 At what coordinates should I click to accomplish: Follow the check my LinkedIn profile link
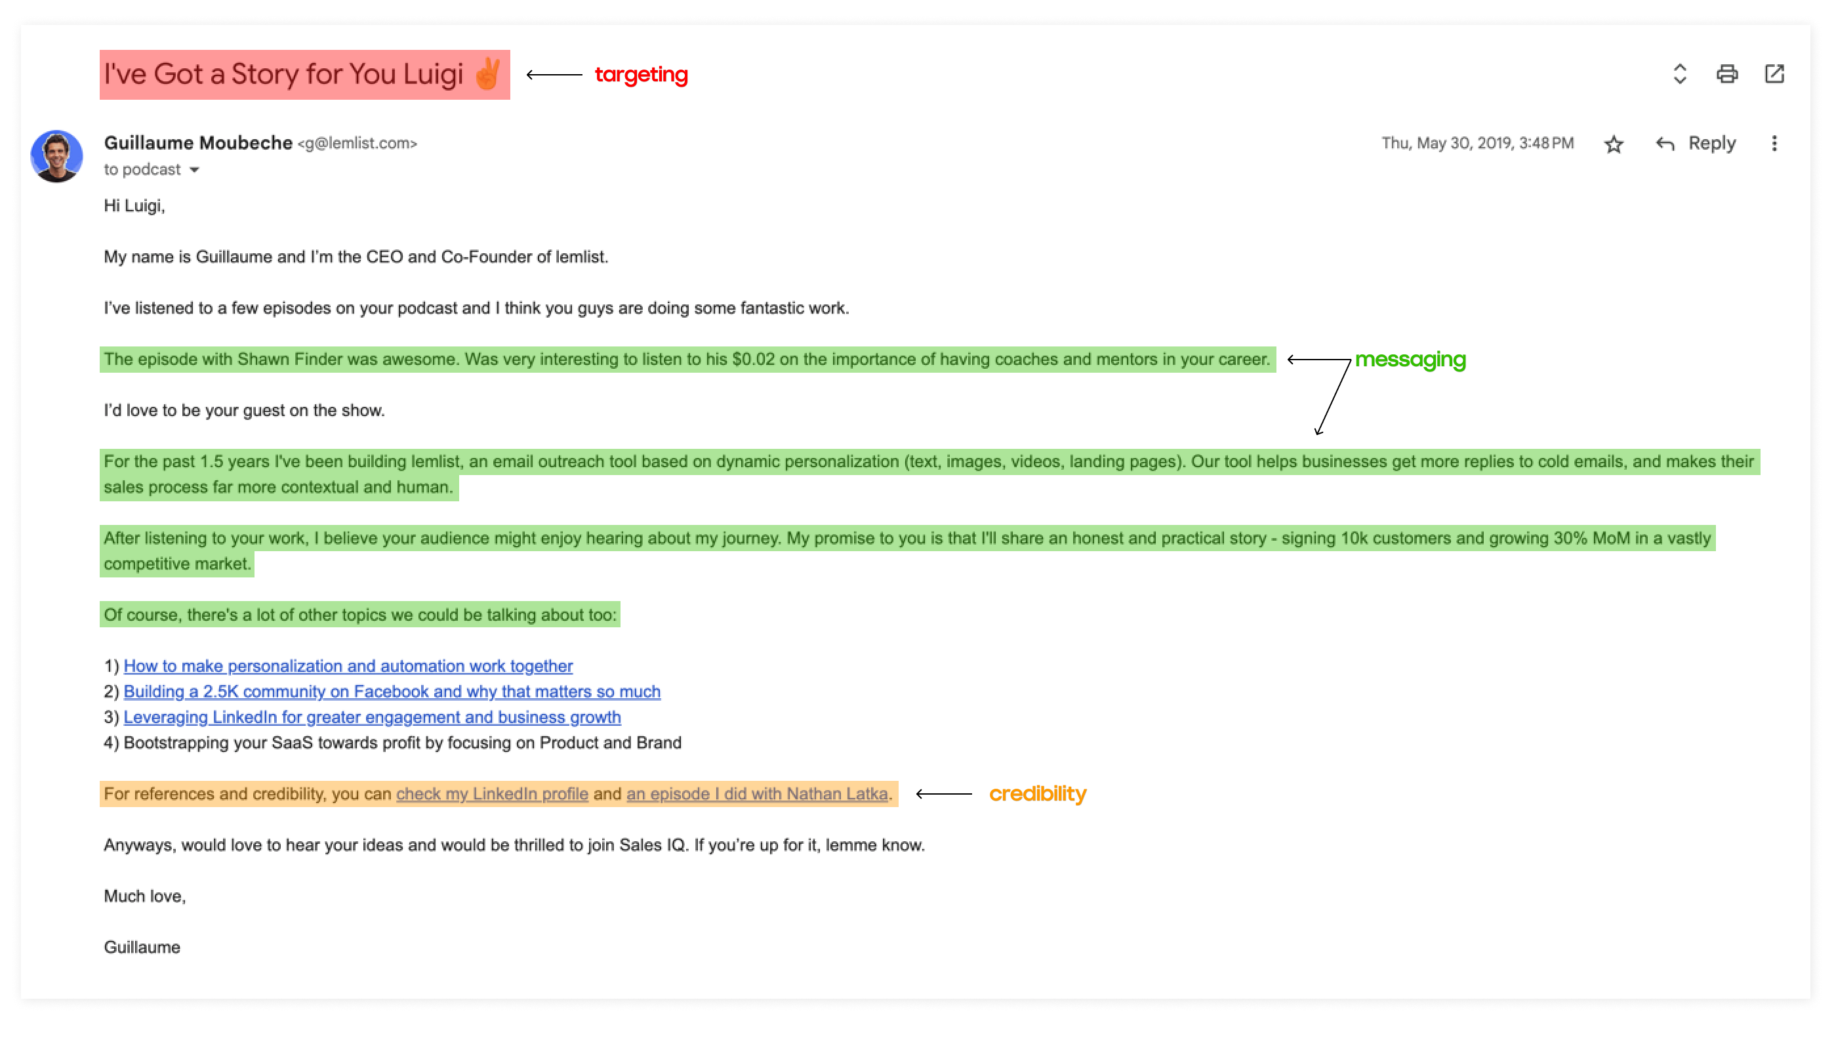coord(491,794)
